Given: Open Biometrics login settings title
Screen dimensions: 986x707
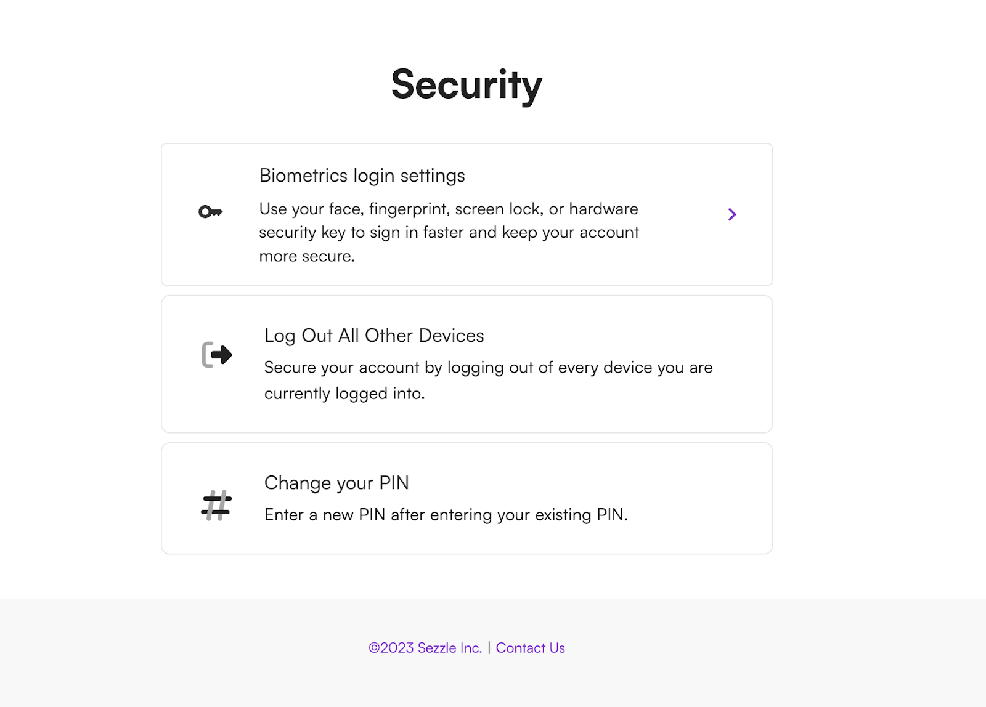Looking at the screenshot, I should tap(362, 176).
